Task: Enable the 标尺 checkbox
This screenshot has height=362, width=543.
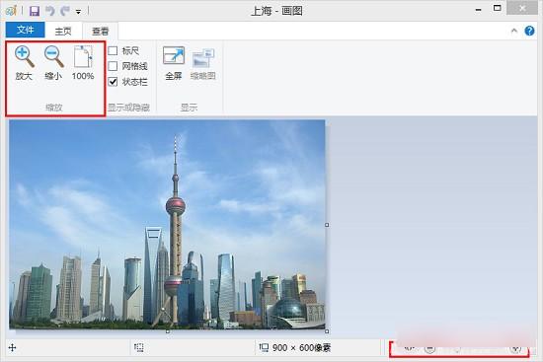Action: pyautogui.click(x=113, y=51)
